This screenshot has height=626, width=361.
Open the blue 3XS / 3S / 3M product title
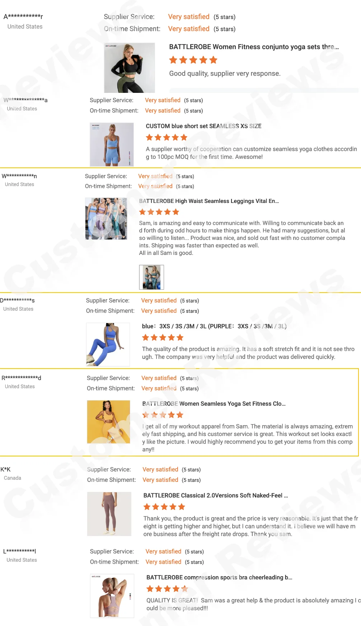[x=214, y=326]
